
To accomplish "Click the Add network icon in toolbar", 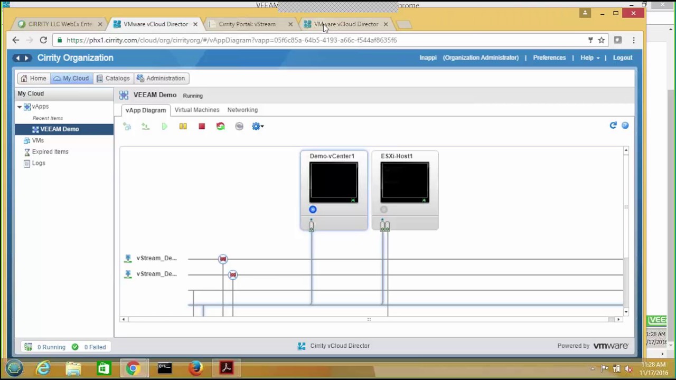I will point(145,126).
